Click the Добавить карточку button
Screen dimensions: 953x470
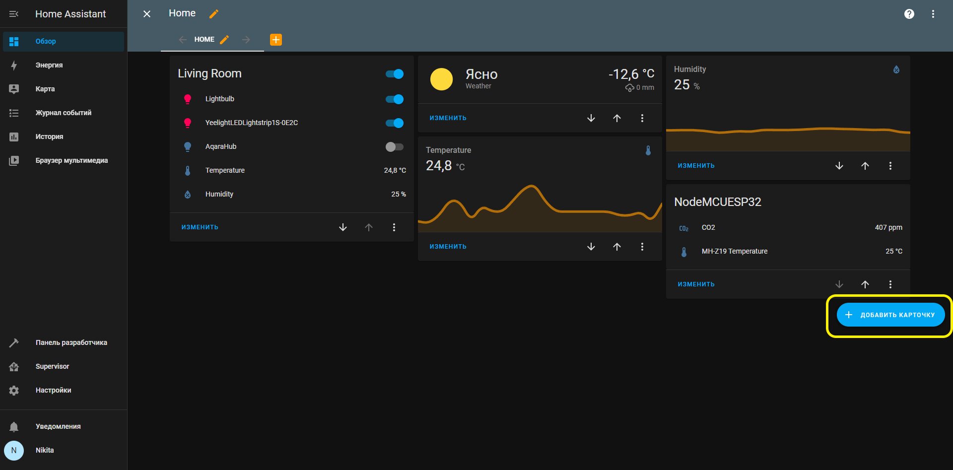(x=891, y=315)
